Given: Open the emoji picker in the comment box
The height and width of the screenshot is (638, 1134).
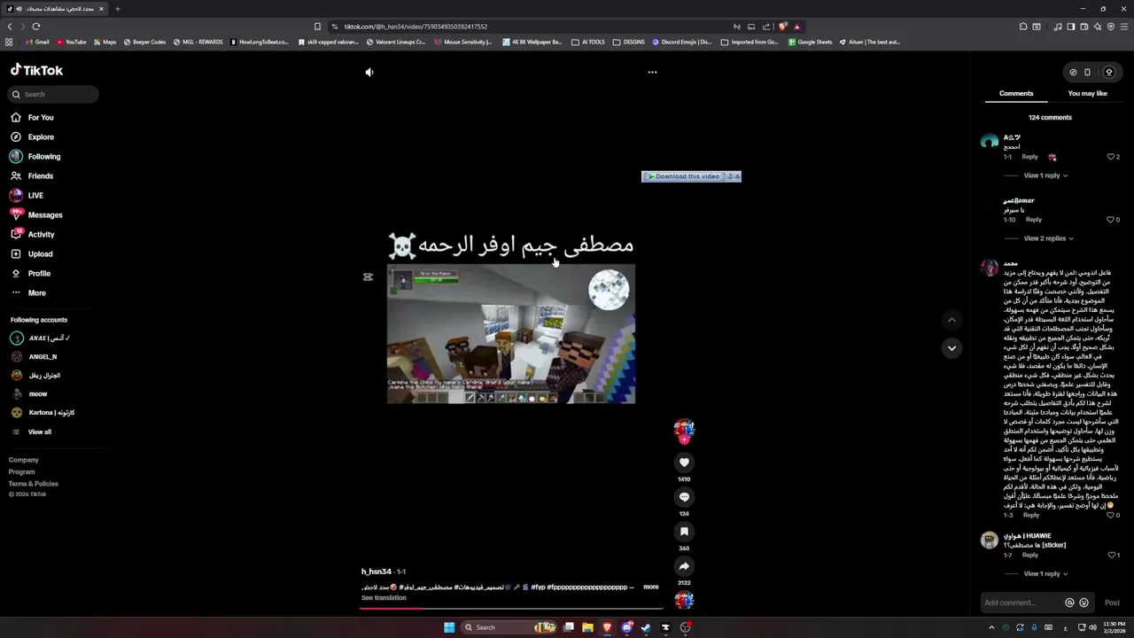Looking at the screenshot, I should [1084, 603].
